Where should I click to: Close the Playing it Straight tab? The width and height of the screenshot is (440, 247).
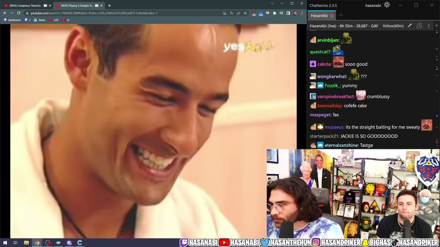click(x=101, y=5)
